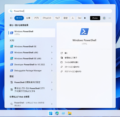Image resolution: width=120 pixels, height=117 pixels.
Task: Click the pin icon beside スタートにピン留めする
Action: pos(62,67)
